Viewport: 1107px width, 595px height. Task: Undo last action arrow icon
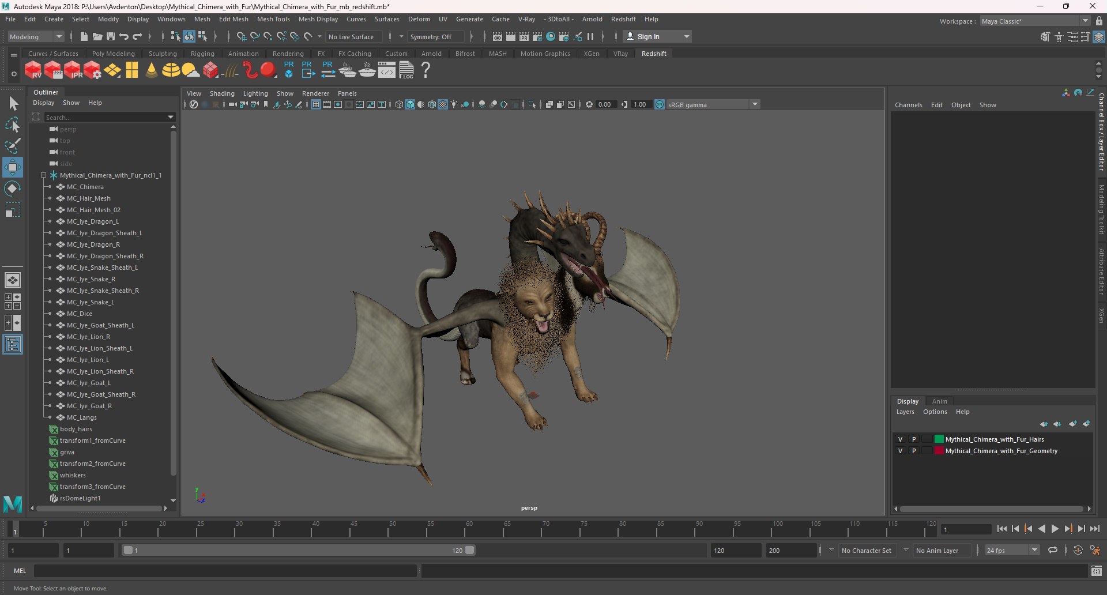pos(124,36)
